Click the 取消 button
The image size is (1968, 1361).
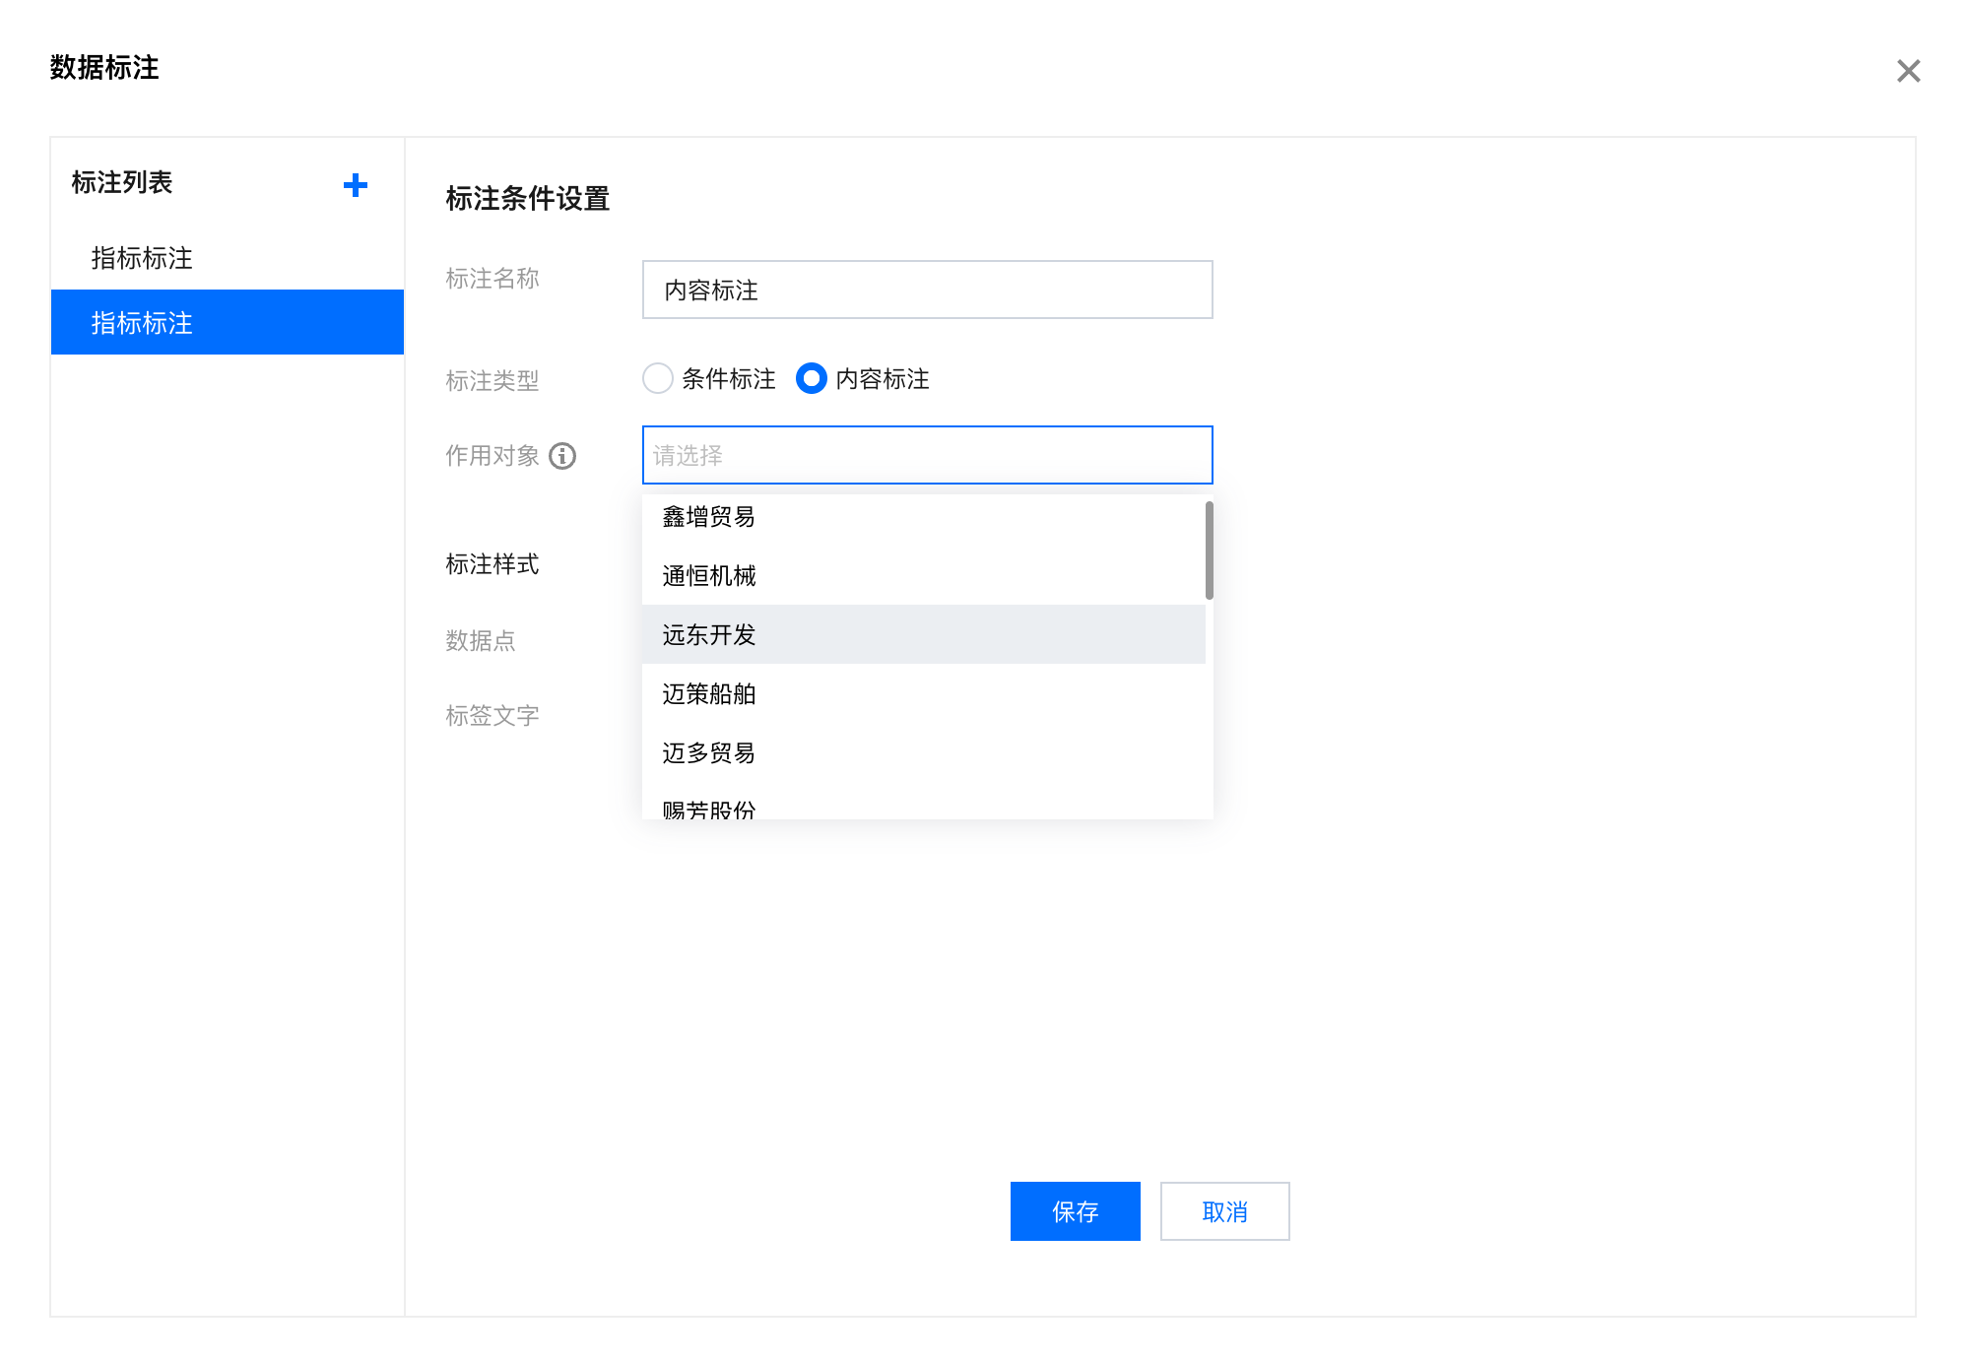point(1224,1211)
